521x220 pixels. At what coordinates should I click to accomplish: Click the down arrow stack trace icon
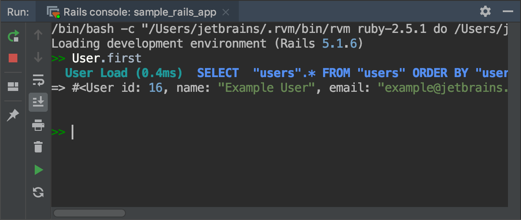pos(38,57)
